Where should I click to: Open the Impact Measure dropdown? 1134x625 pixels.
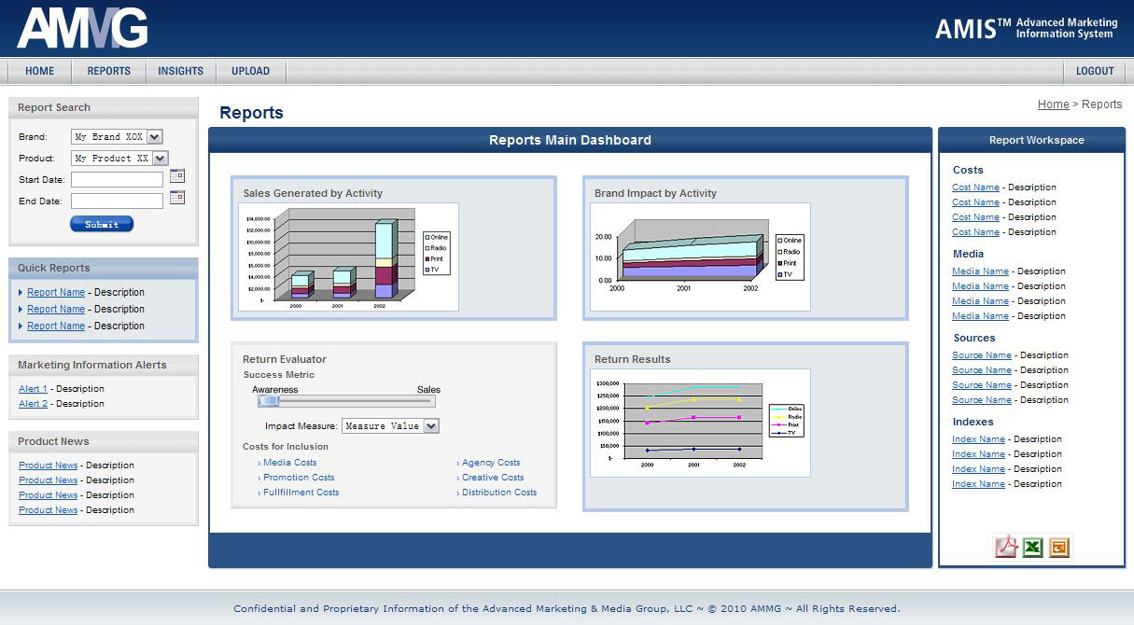[x=430, y=426]
